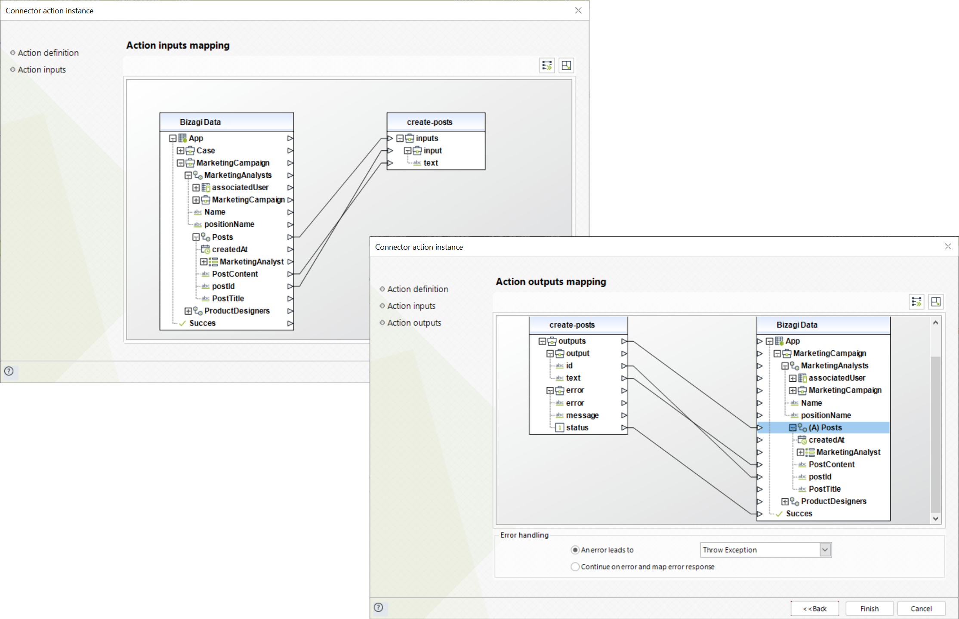Viewport: 959px width, 619px height.
Task: Open Action definition step in outputs window
Action: [418, 289]
